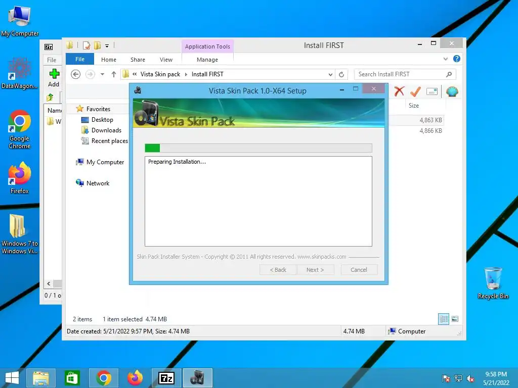The height and width of the screenshot is (388, 518).
Task: Expand address path breadcrumb overflow
Action: point(135,74)
